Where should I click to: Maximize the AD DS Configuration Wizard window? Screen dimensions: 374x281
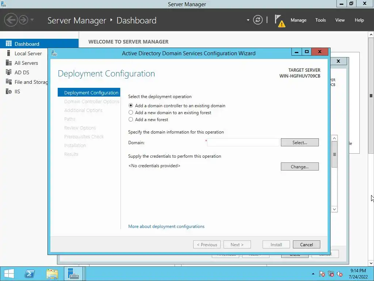point(307,52)
